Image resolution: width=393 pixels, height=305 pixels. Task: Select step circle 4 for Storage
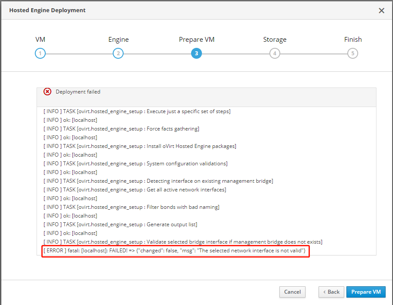[x=275, y=53]
